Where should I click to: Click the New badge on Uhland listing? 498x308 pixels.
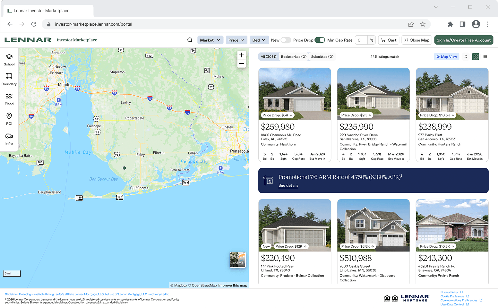click(266, 246)
